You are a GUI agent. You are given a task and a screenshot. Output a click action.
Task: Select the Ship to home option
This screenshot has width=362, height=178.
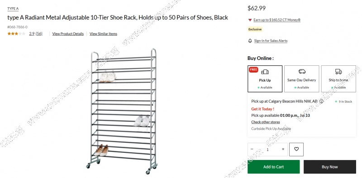pyautogui.click(x=338, y=79)
